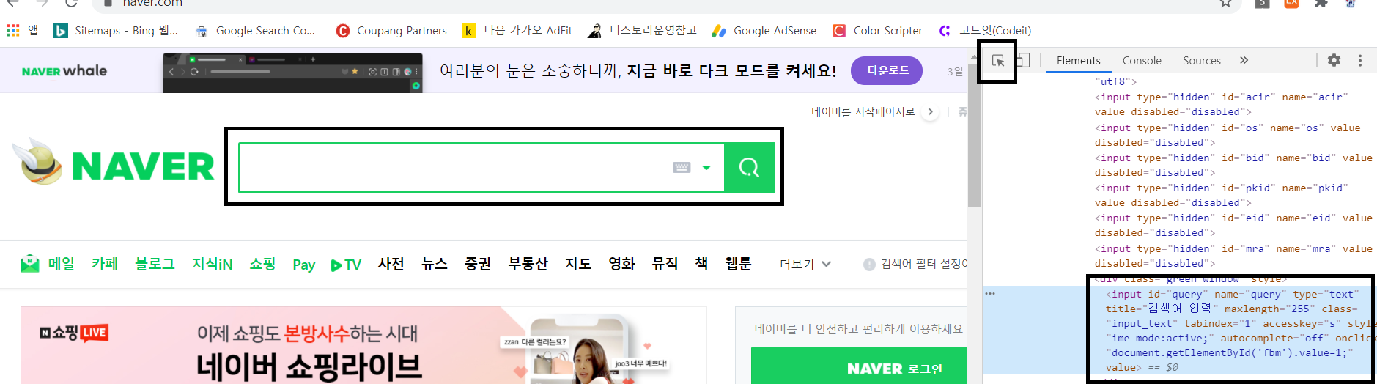Image resolution: width=1377 pixels, height=384 pixels.
Task: Activate the DevTools element inspector icon
Action: (x=998, y=61)
